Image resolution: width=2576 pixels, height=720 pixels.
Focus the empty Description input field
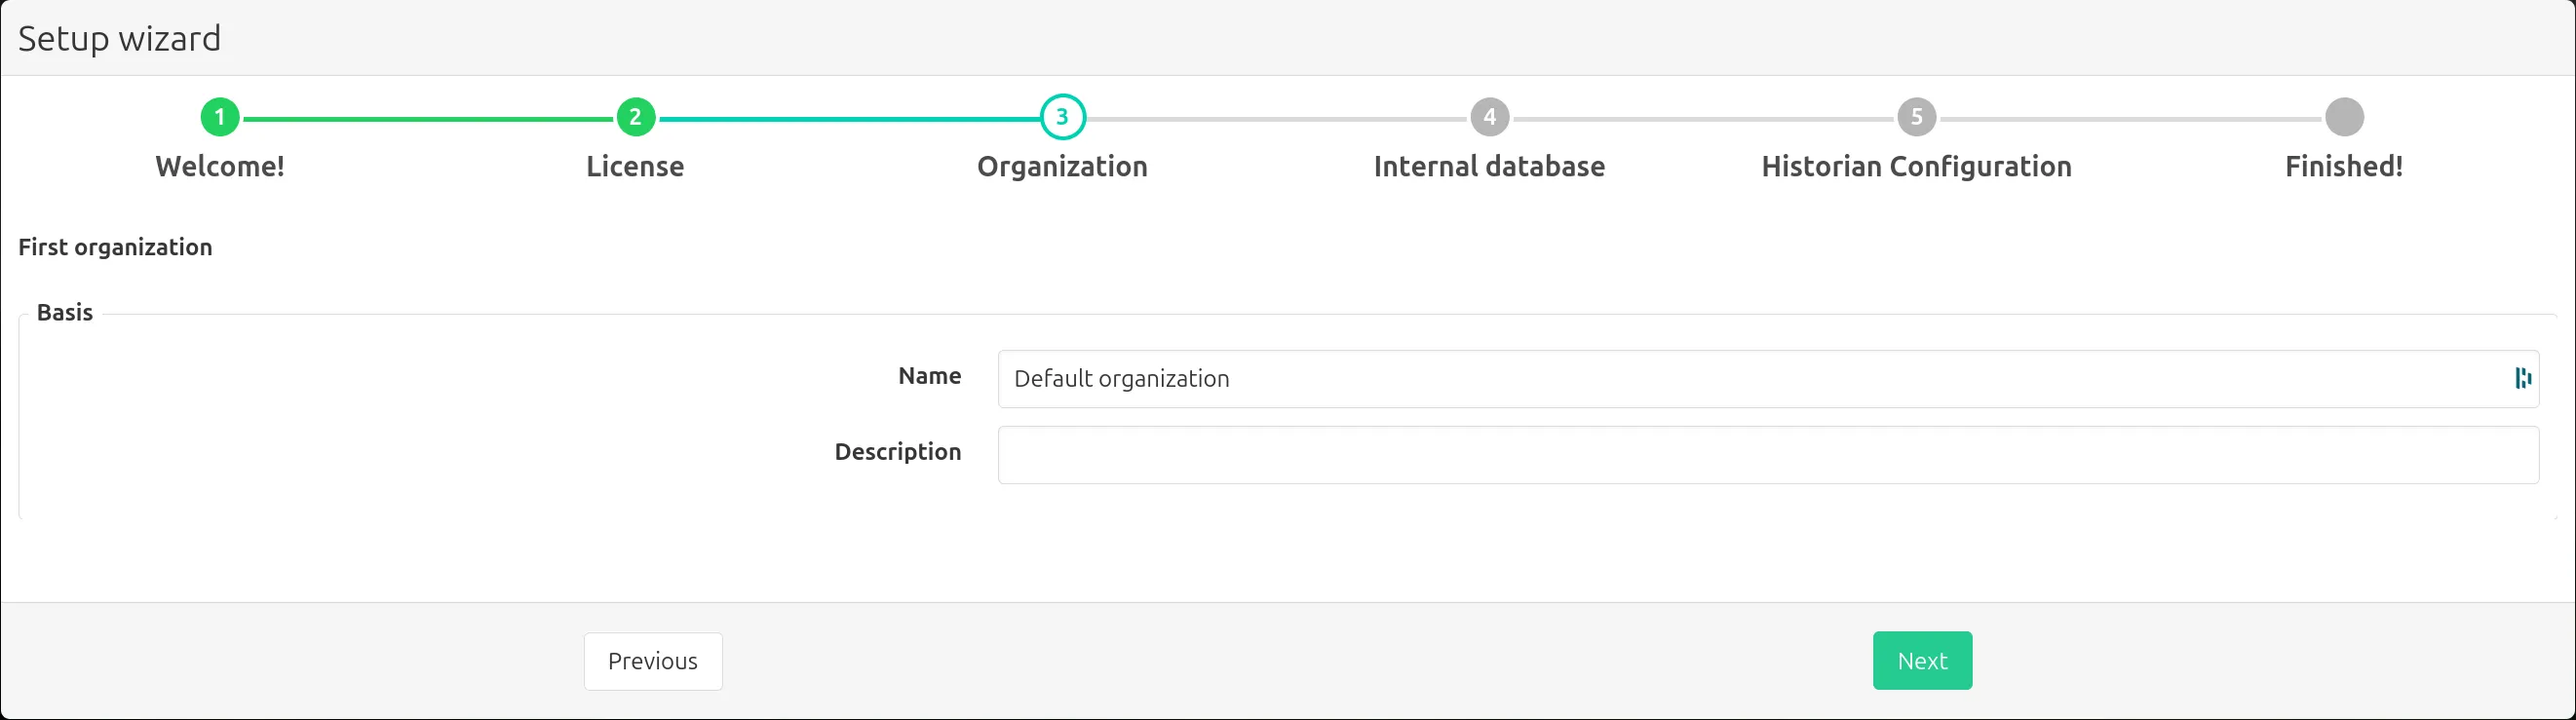point(1768,455)
